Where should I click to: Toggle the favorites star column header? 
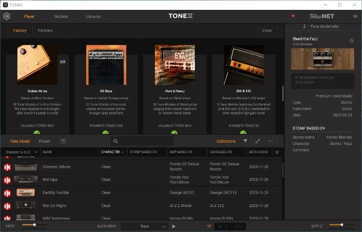(x=277, y=152)
